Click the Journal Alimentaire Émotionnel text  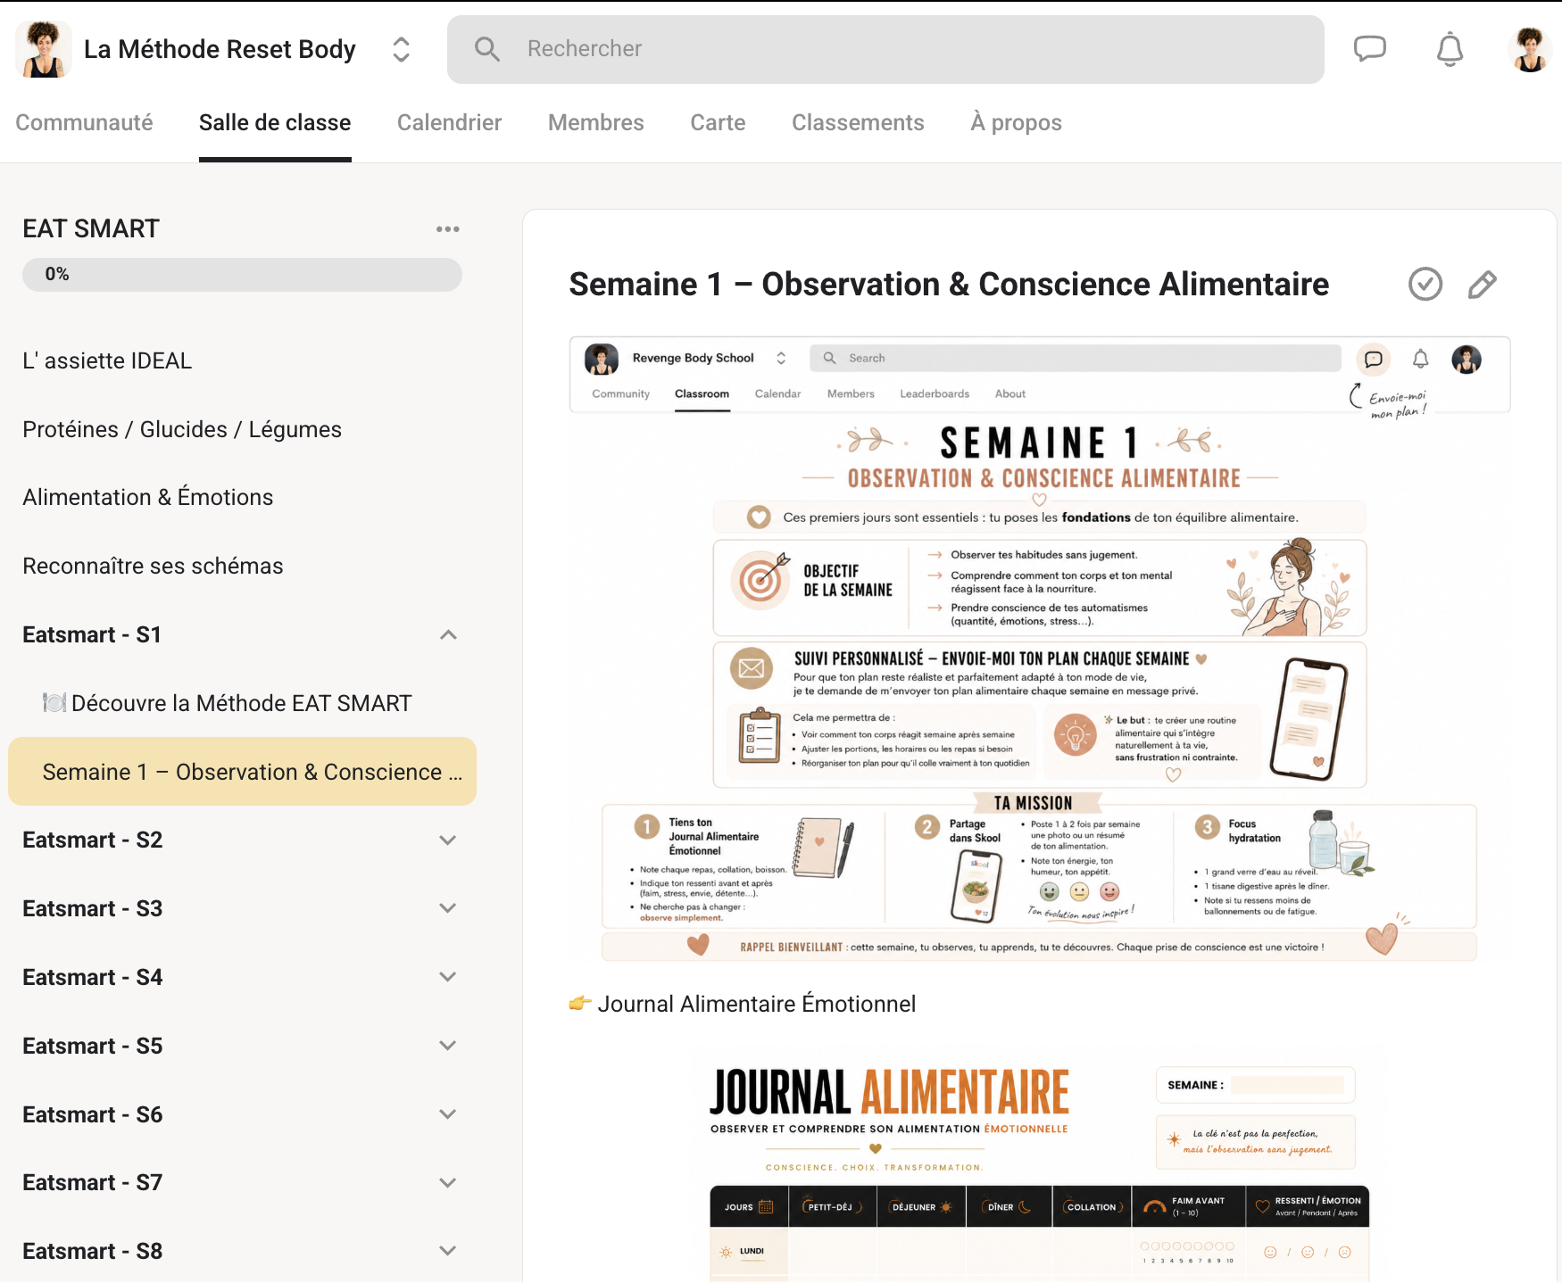(757, 1005)
